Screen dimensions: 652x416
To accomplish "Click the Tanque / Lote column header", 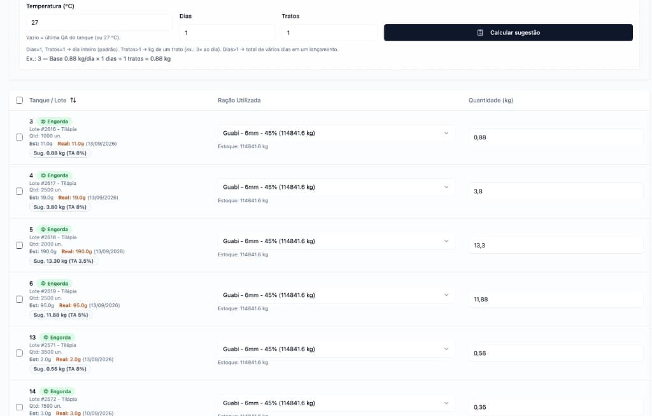I will [48, 100].
